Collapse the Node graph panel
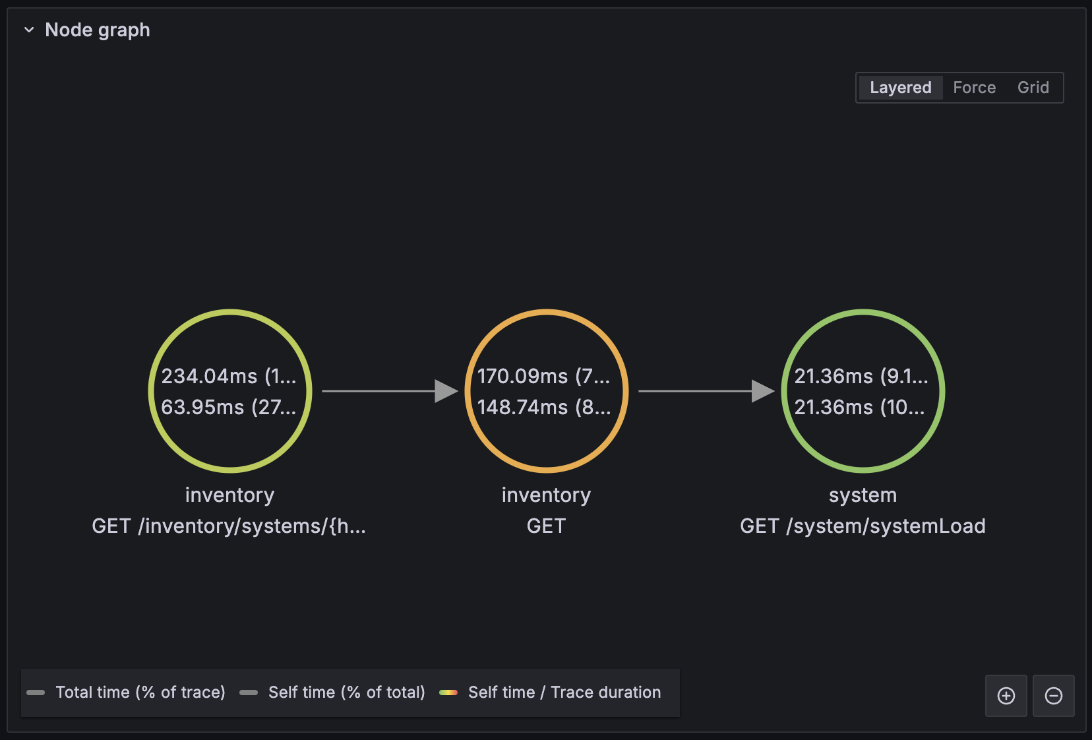Image resolution: width=1092 pixels, height=740 pixels. 28,29
